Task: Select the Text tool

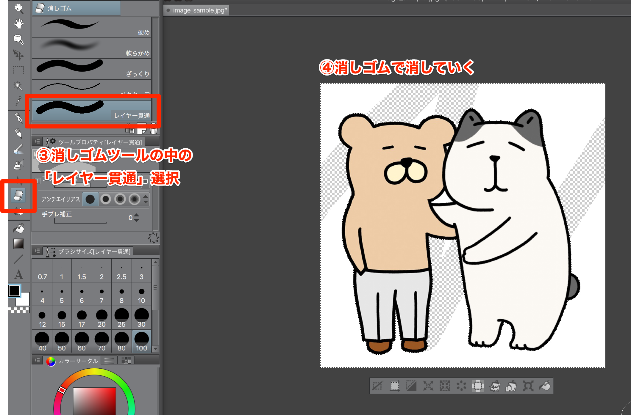Action: (x=18, y=274)
